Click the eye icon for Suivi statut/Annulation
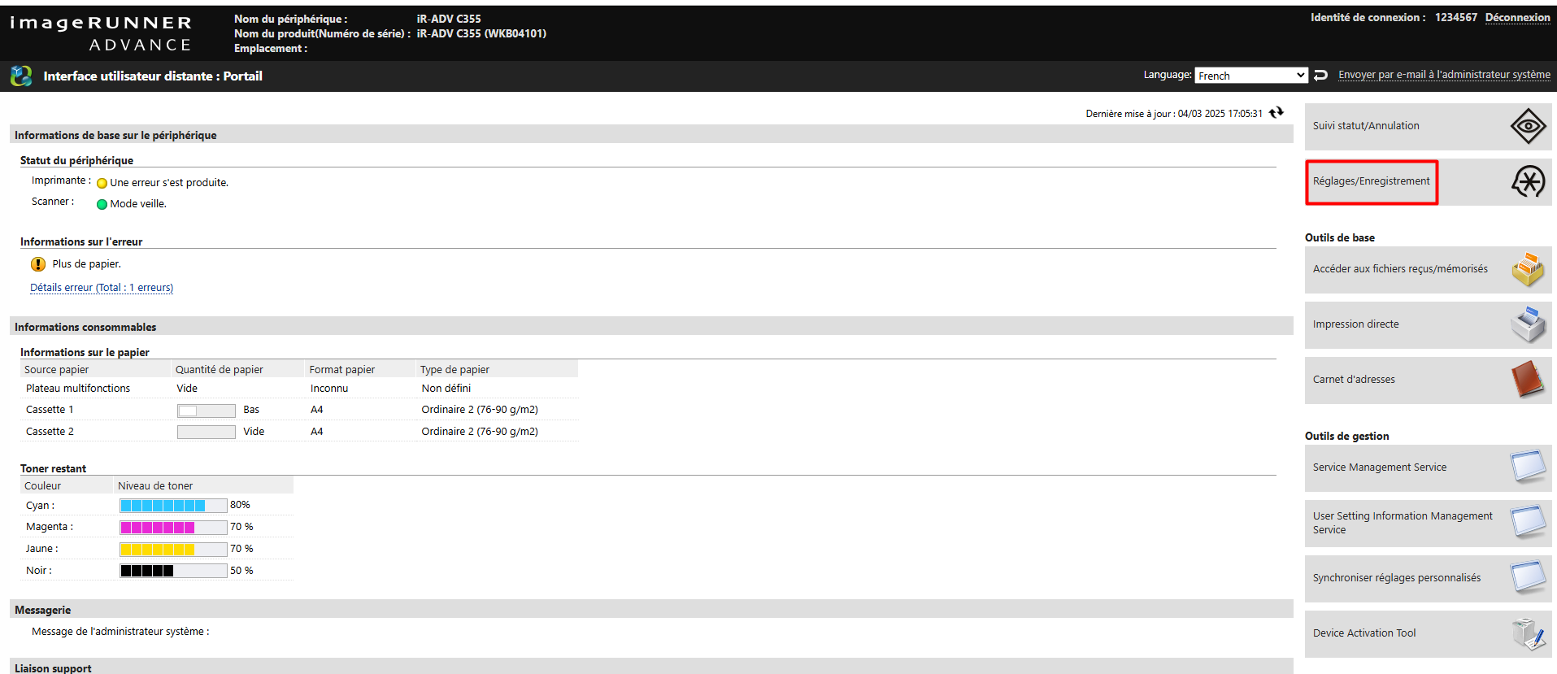1557x674 pixels. click(x=1528, y=126)
